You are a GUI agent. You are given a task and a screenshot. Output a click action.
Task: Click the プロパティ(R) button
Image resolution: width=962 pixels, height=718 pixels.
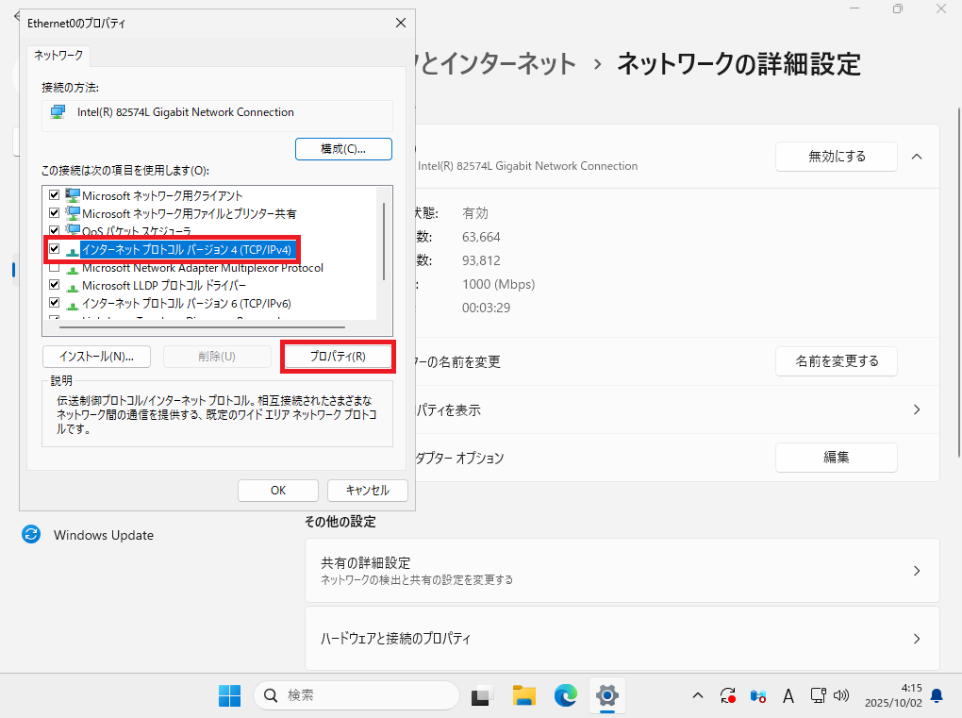[x=338, y=357]
